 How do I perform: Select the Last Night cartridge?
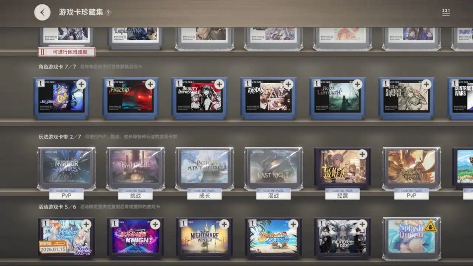click(274, 168)
